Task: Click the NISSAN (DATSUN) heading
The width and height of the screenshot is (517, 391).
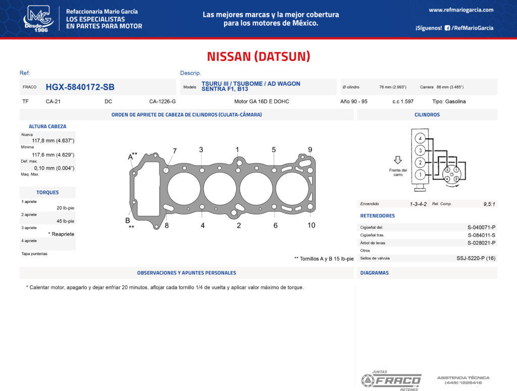Action: pos(258,57)
